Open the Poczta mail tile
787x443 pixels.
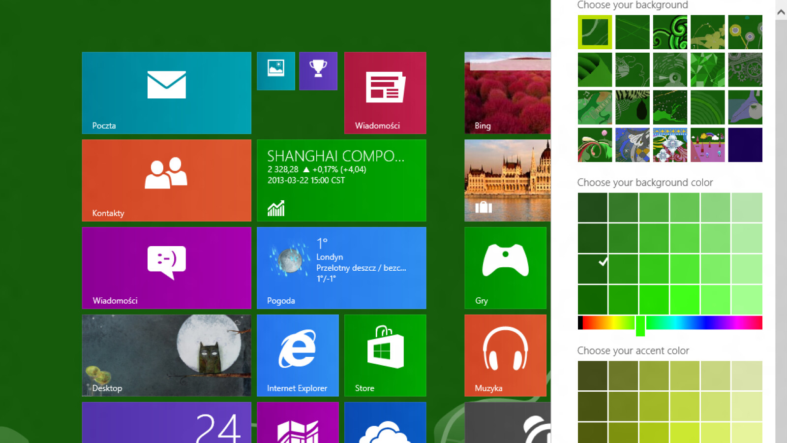166,94
